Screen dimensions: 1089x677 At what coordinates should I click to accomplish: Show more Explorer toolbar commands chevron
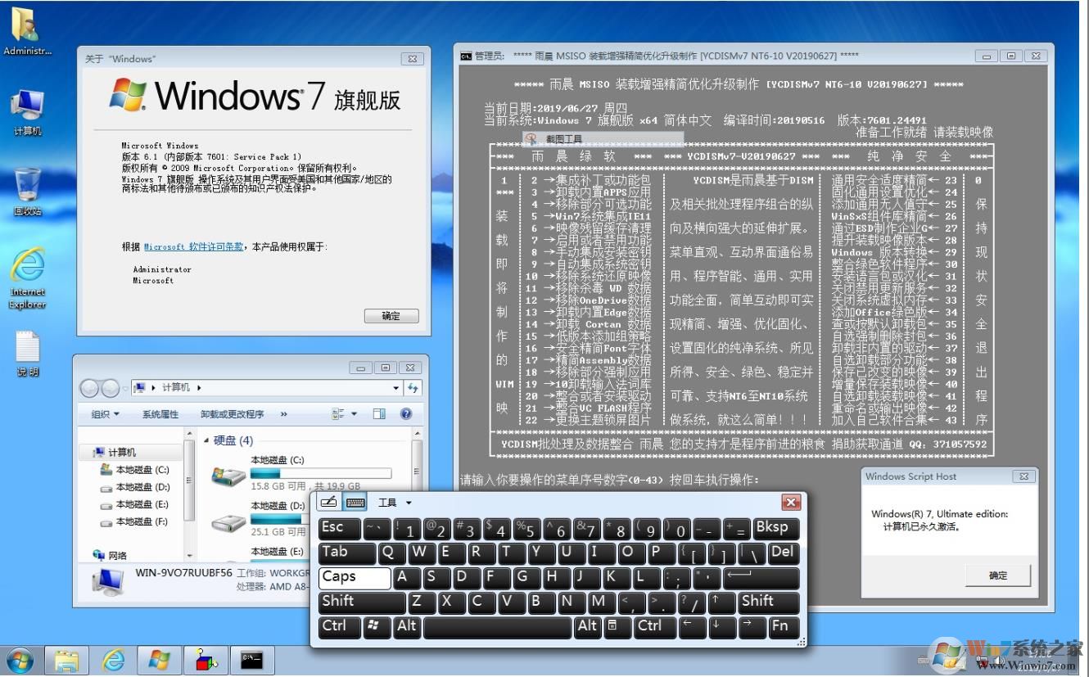(x=284, y=414)
